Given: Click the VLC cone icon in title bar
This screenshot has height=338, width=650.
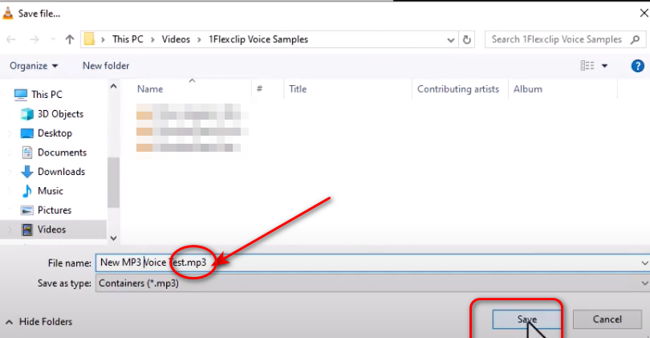Looking at the screenshot, I should pyautogui.click(x=7, y=14).
